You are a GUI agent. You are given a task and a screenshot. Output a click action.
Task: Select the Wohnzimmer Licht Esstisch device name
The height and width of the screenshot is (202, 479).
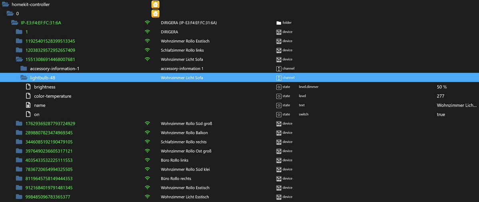point(185,197)
